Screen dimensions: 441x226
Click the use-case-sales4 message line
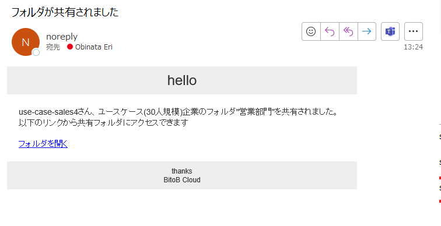pos(178,112)
